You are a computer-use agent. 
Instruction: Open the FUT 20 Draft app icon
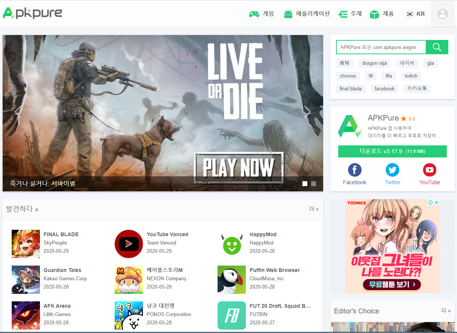click(232, 315)
